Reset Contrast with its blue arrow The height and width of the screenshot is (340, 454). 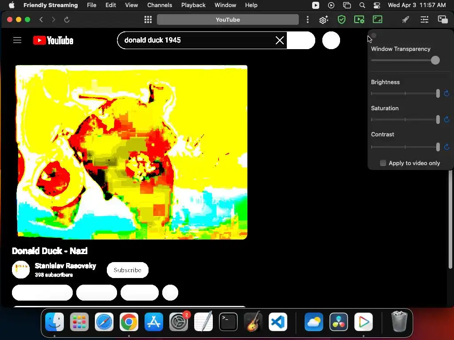coord(446,147)
